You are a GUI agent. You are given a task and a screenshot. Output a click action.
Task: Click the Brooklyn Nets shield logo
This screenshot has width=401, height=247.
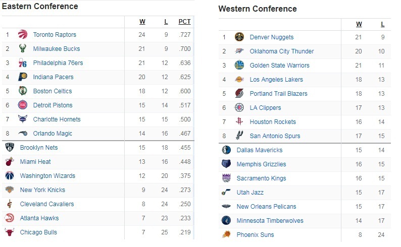point(10,147)
